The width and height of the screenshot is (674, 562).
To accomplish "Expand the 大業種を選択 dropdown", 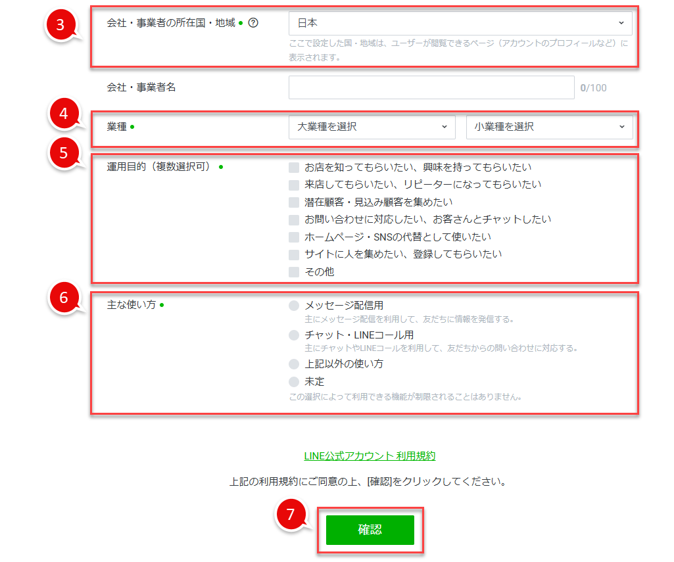I will (x=372, y=127).
